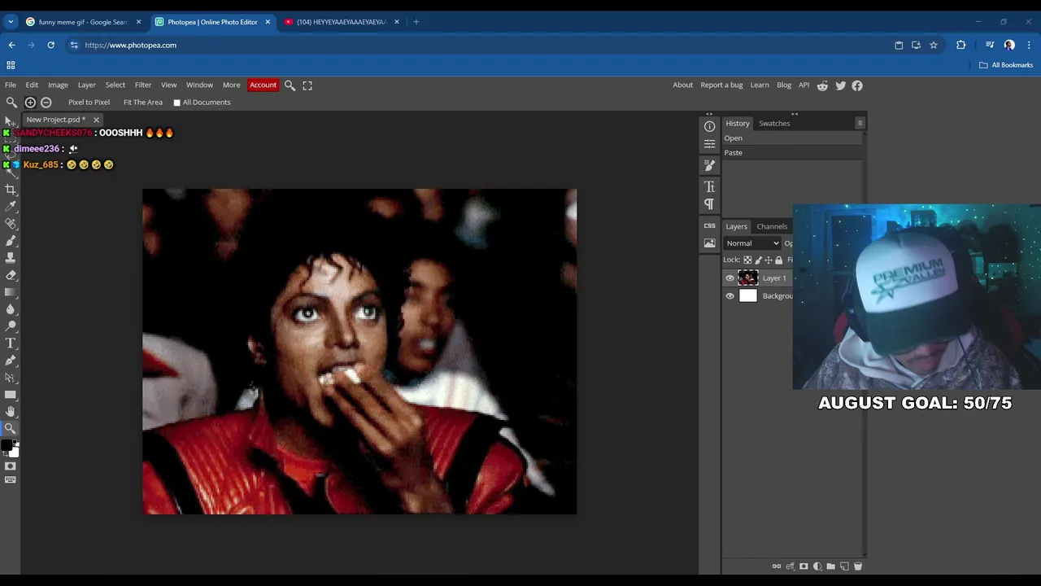Enable the All Documents checkbox

pos(176,103)
